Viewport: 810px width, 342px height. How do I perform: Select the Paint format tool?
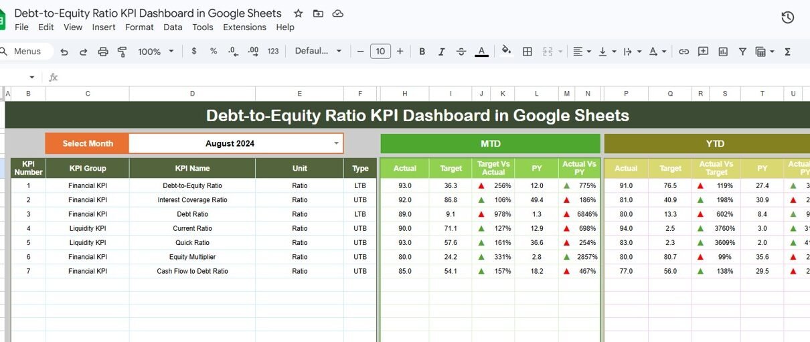123,52
